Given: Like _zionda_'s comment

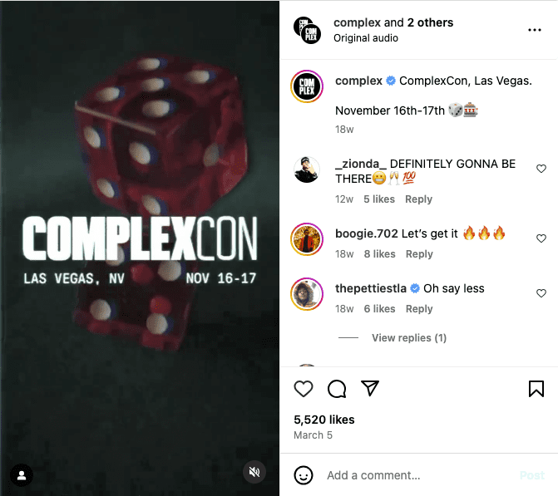Looking at the screenshot, I should click(541, 169).
